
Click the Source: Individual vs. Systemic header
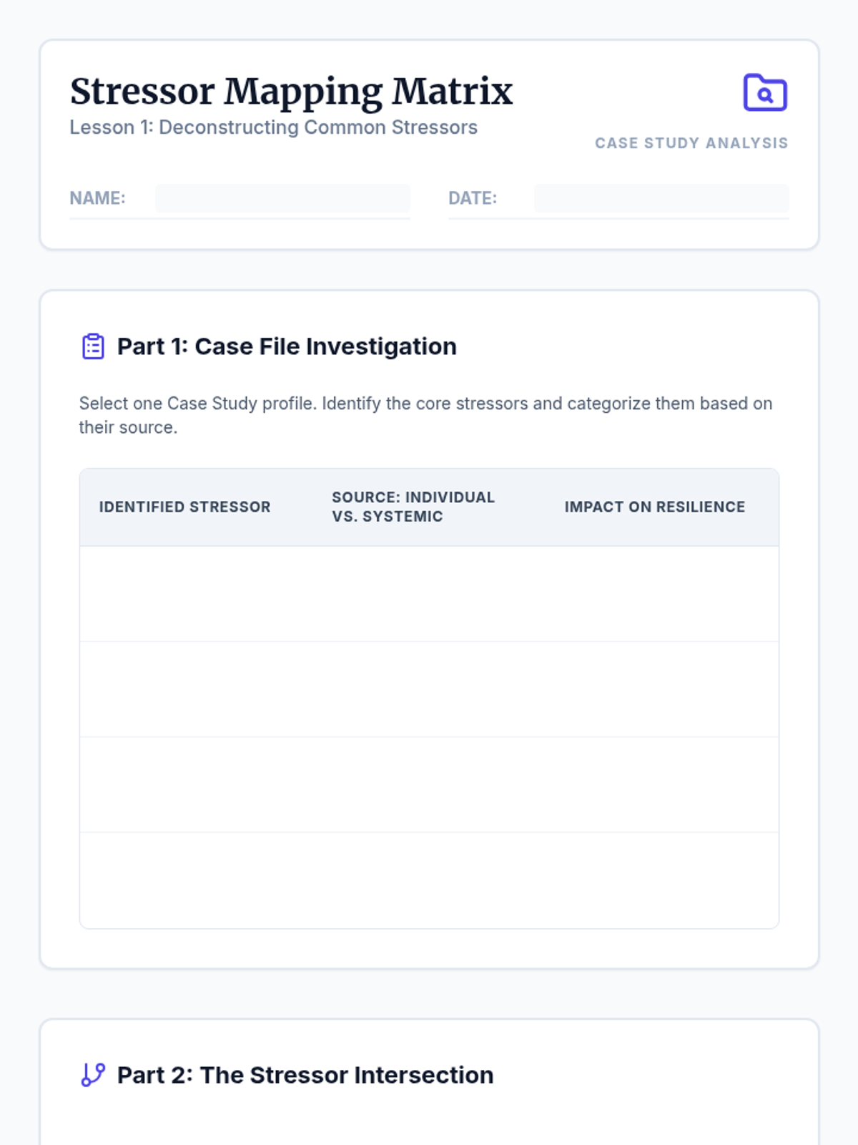click(x=413, y=507)
